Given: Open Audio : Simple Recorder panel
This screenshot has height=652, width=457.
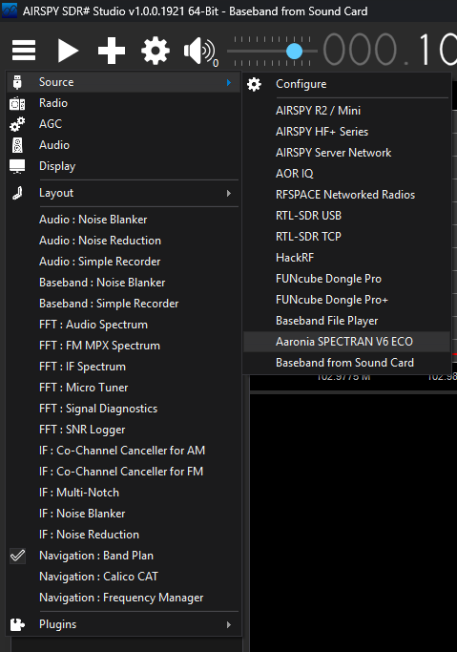Looking at the screenshot, I should click(124, 262).
